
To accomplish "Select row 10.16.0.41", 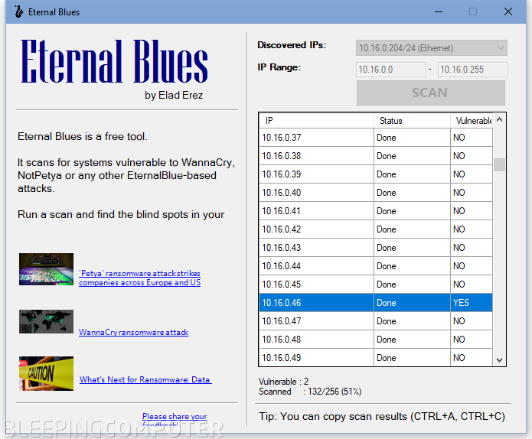I will click(376, 210).
